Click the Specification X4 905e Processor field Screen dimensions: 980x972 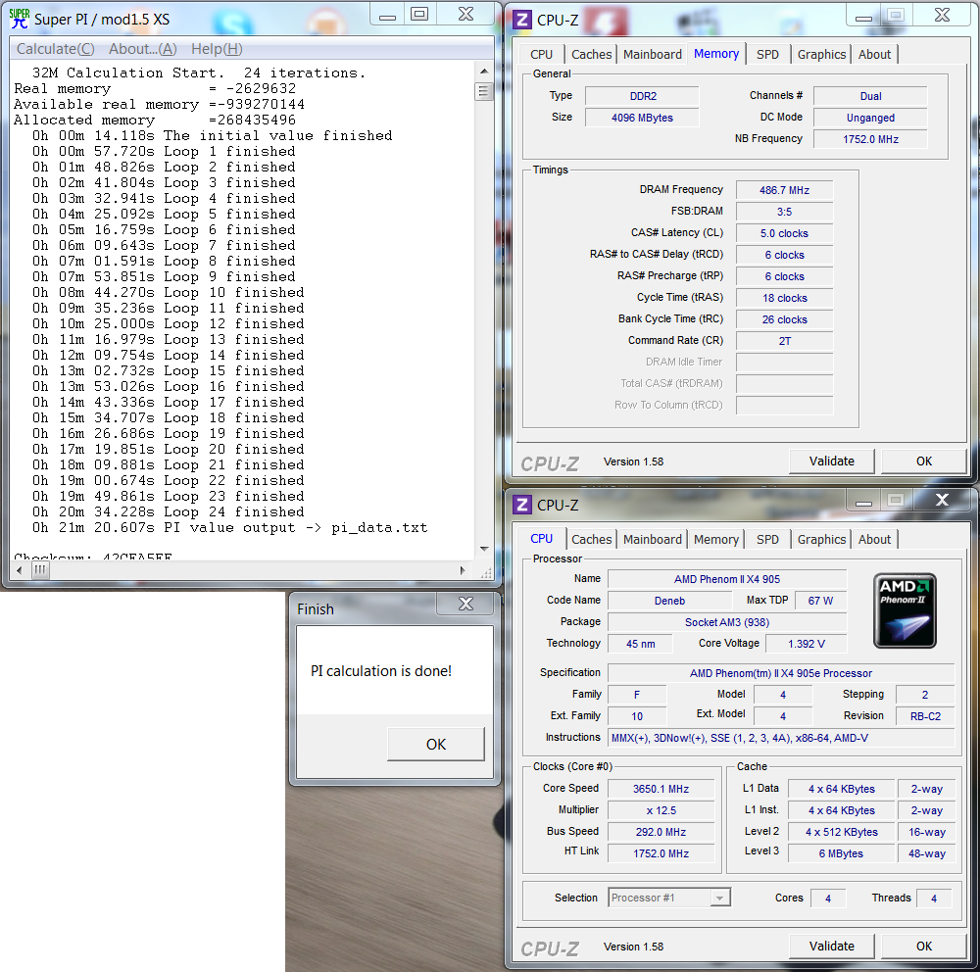781,673
